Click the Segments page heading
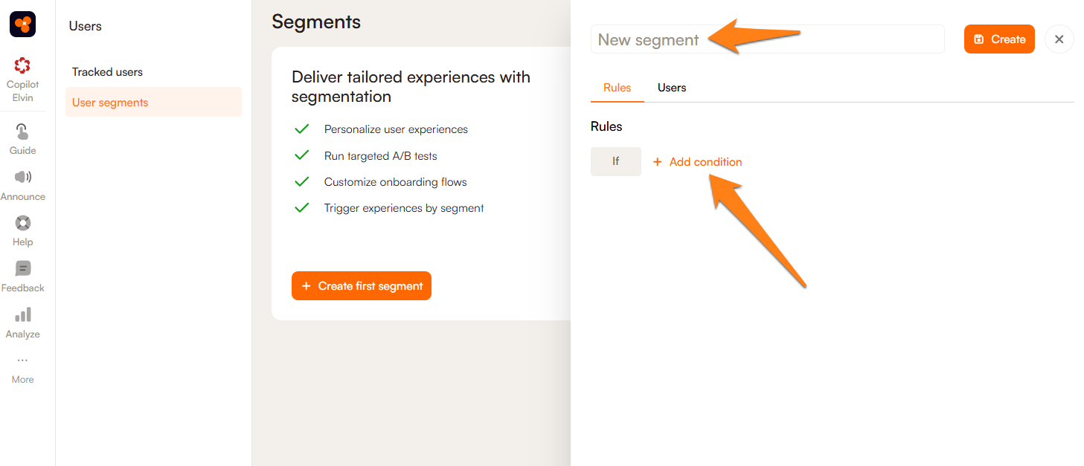The width and height of the screenshot is (1084, 466). click(x=316, y=22)
